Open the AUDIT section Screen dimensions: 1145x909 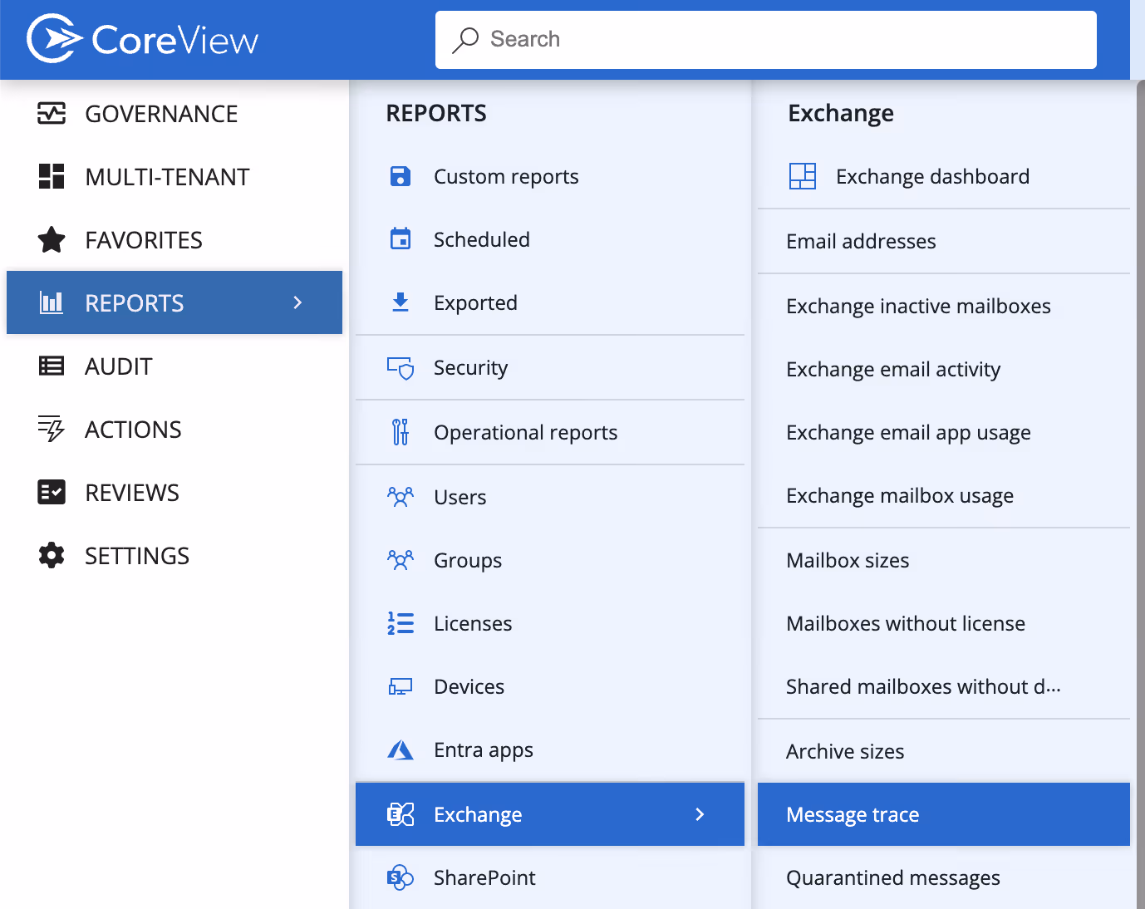click(x=118, y=366)
